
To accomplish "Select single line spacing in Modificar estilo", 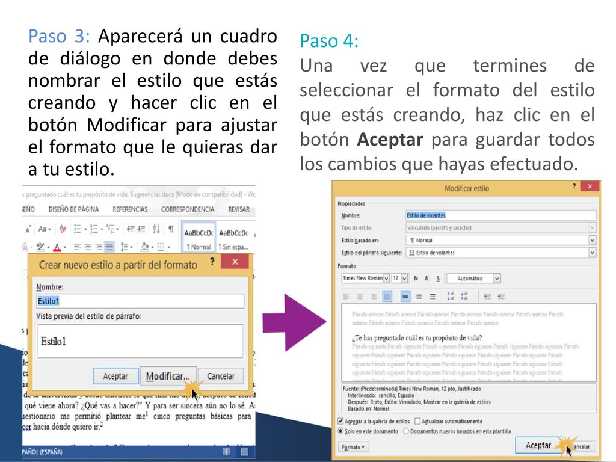I will (x=405, y=296).
